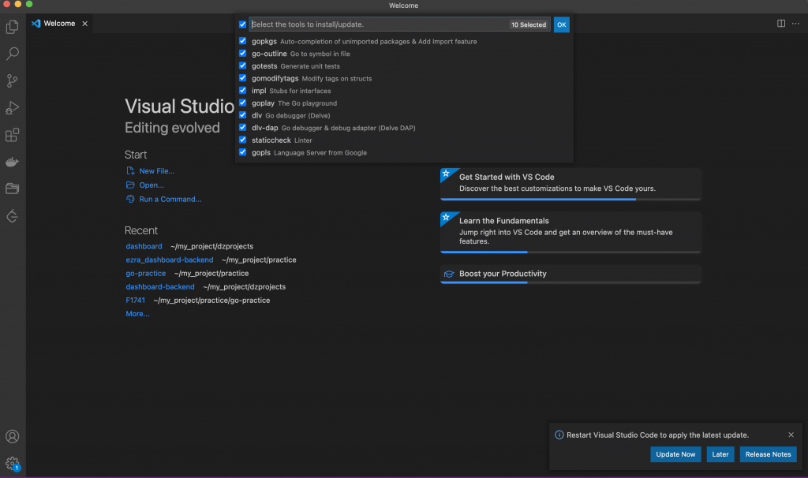Uncheck the gotests tool checkbox
Screen dimensions: 808x478
pos(243,65)
